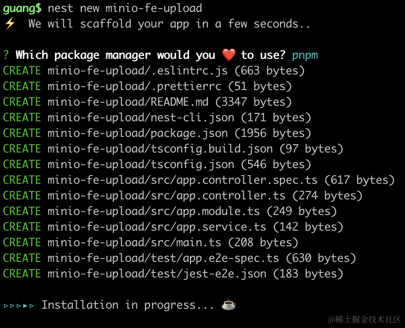
Task: Click the lightning bolt emoji icon
Action: pyautogui.click(x=10, y=24)
